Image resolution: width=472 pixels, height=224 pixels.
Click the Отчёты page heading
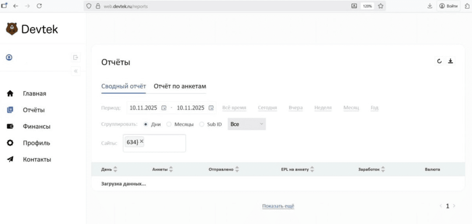(x=116, y=62)
